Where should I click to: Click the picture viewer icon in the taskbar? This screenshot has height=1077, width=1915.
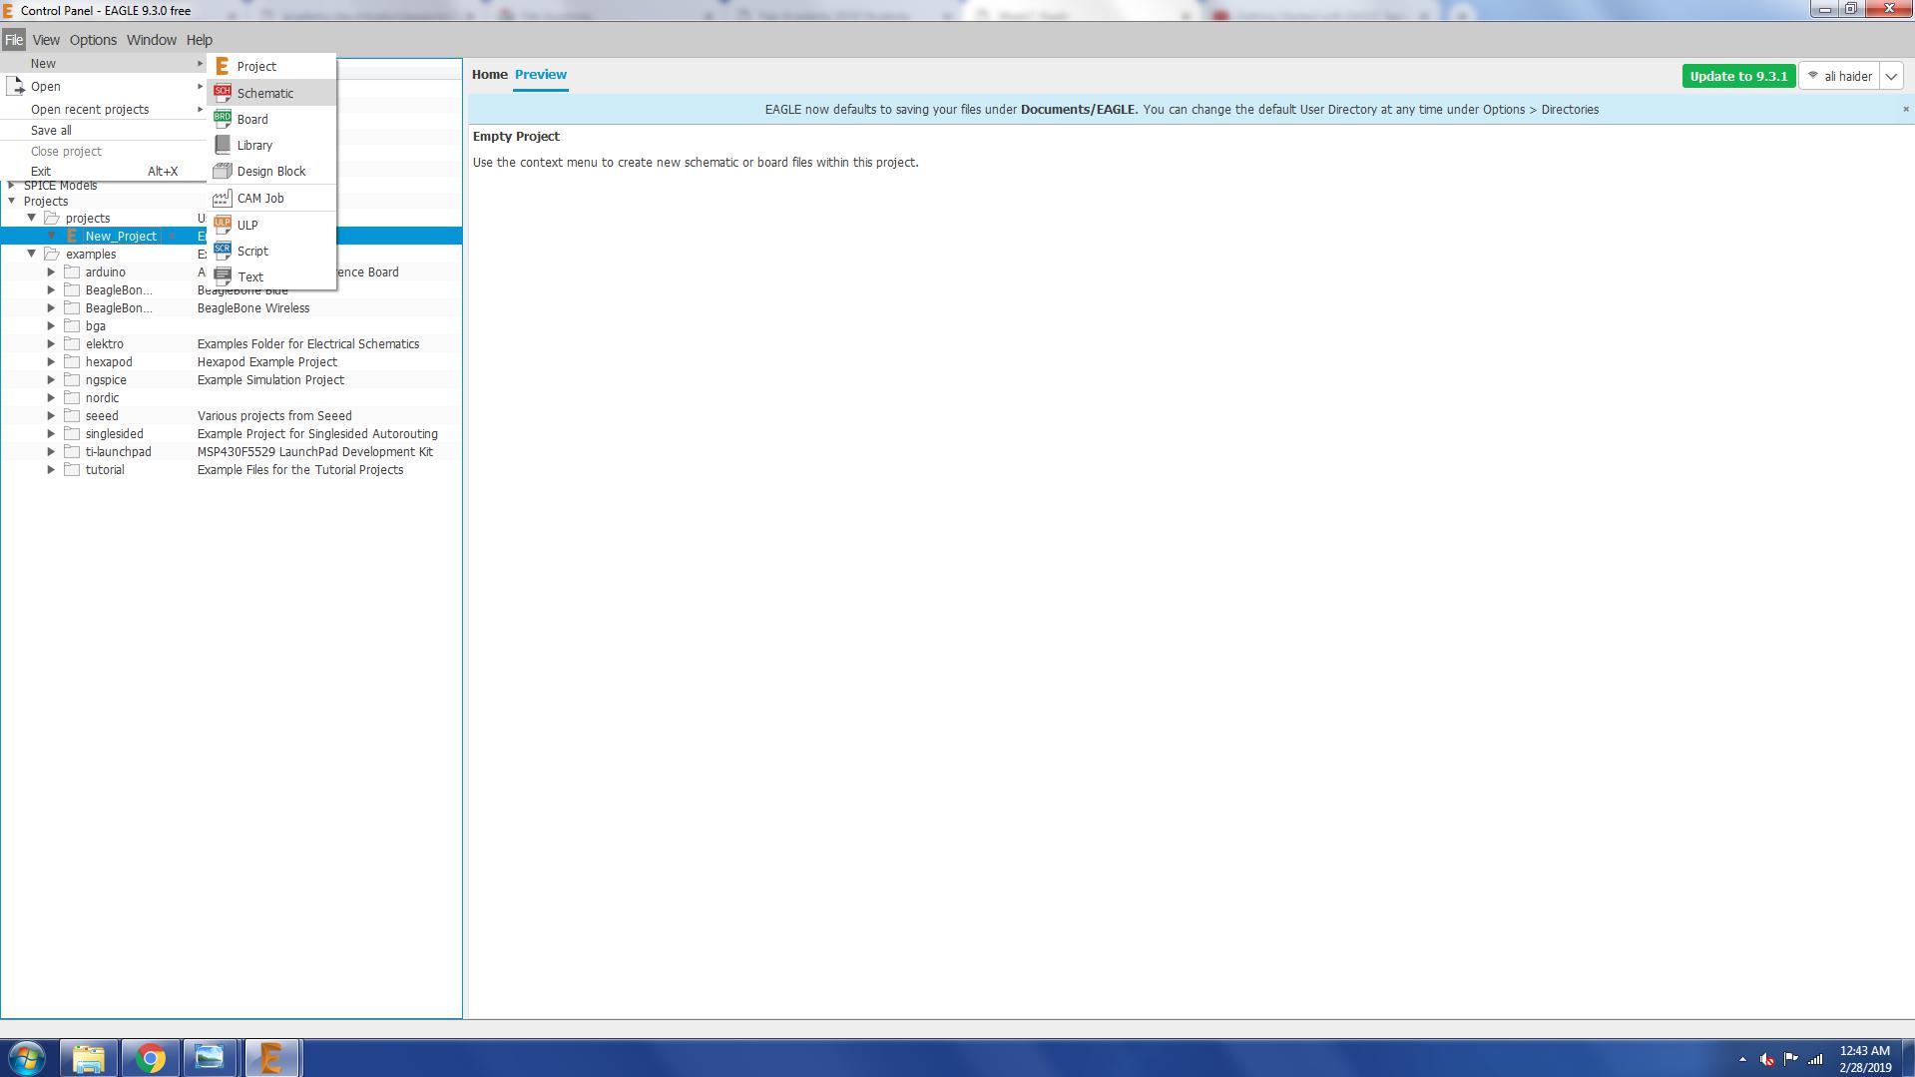[210, 1058]
